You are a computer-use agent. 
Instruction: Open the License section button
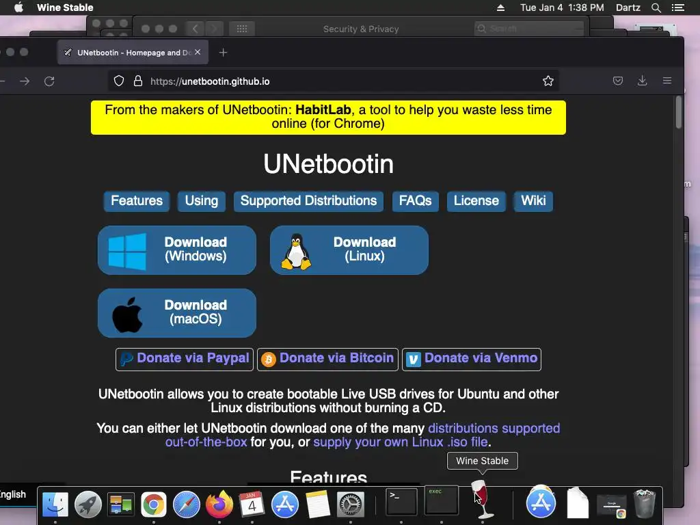click(476, 201)
